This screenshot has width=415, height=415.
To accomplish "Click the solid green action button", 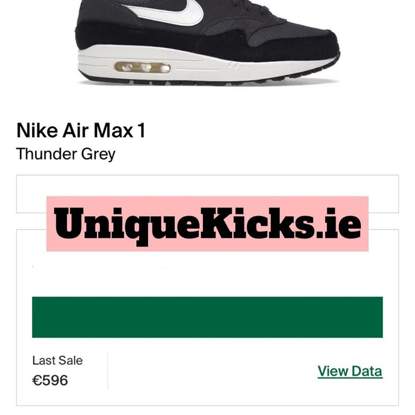I will point(207,317).
